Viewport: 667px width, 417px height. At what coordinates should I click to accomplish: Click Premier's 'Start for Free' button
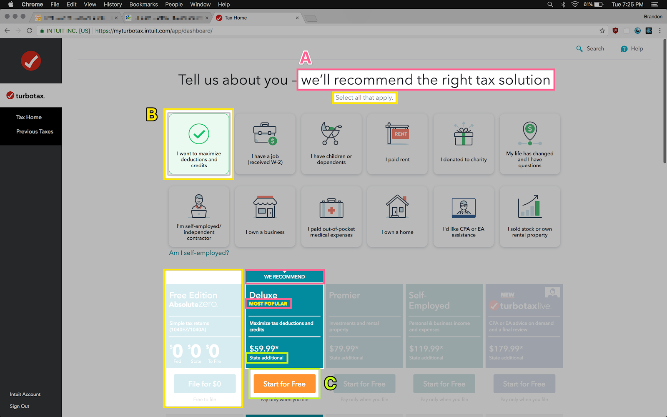(364, 384)
